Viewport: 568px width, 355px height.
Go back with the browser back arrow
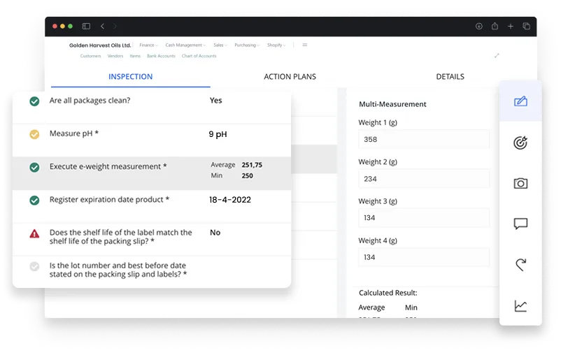coord(103,26)
